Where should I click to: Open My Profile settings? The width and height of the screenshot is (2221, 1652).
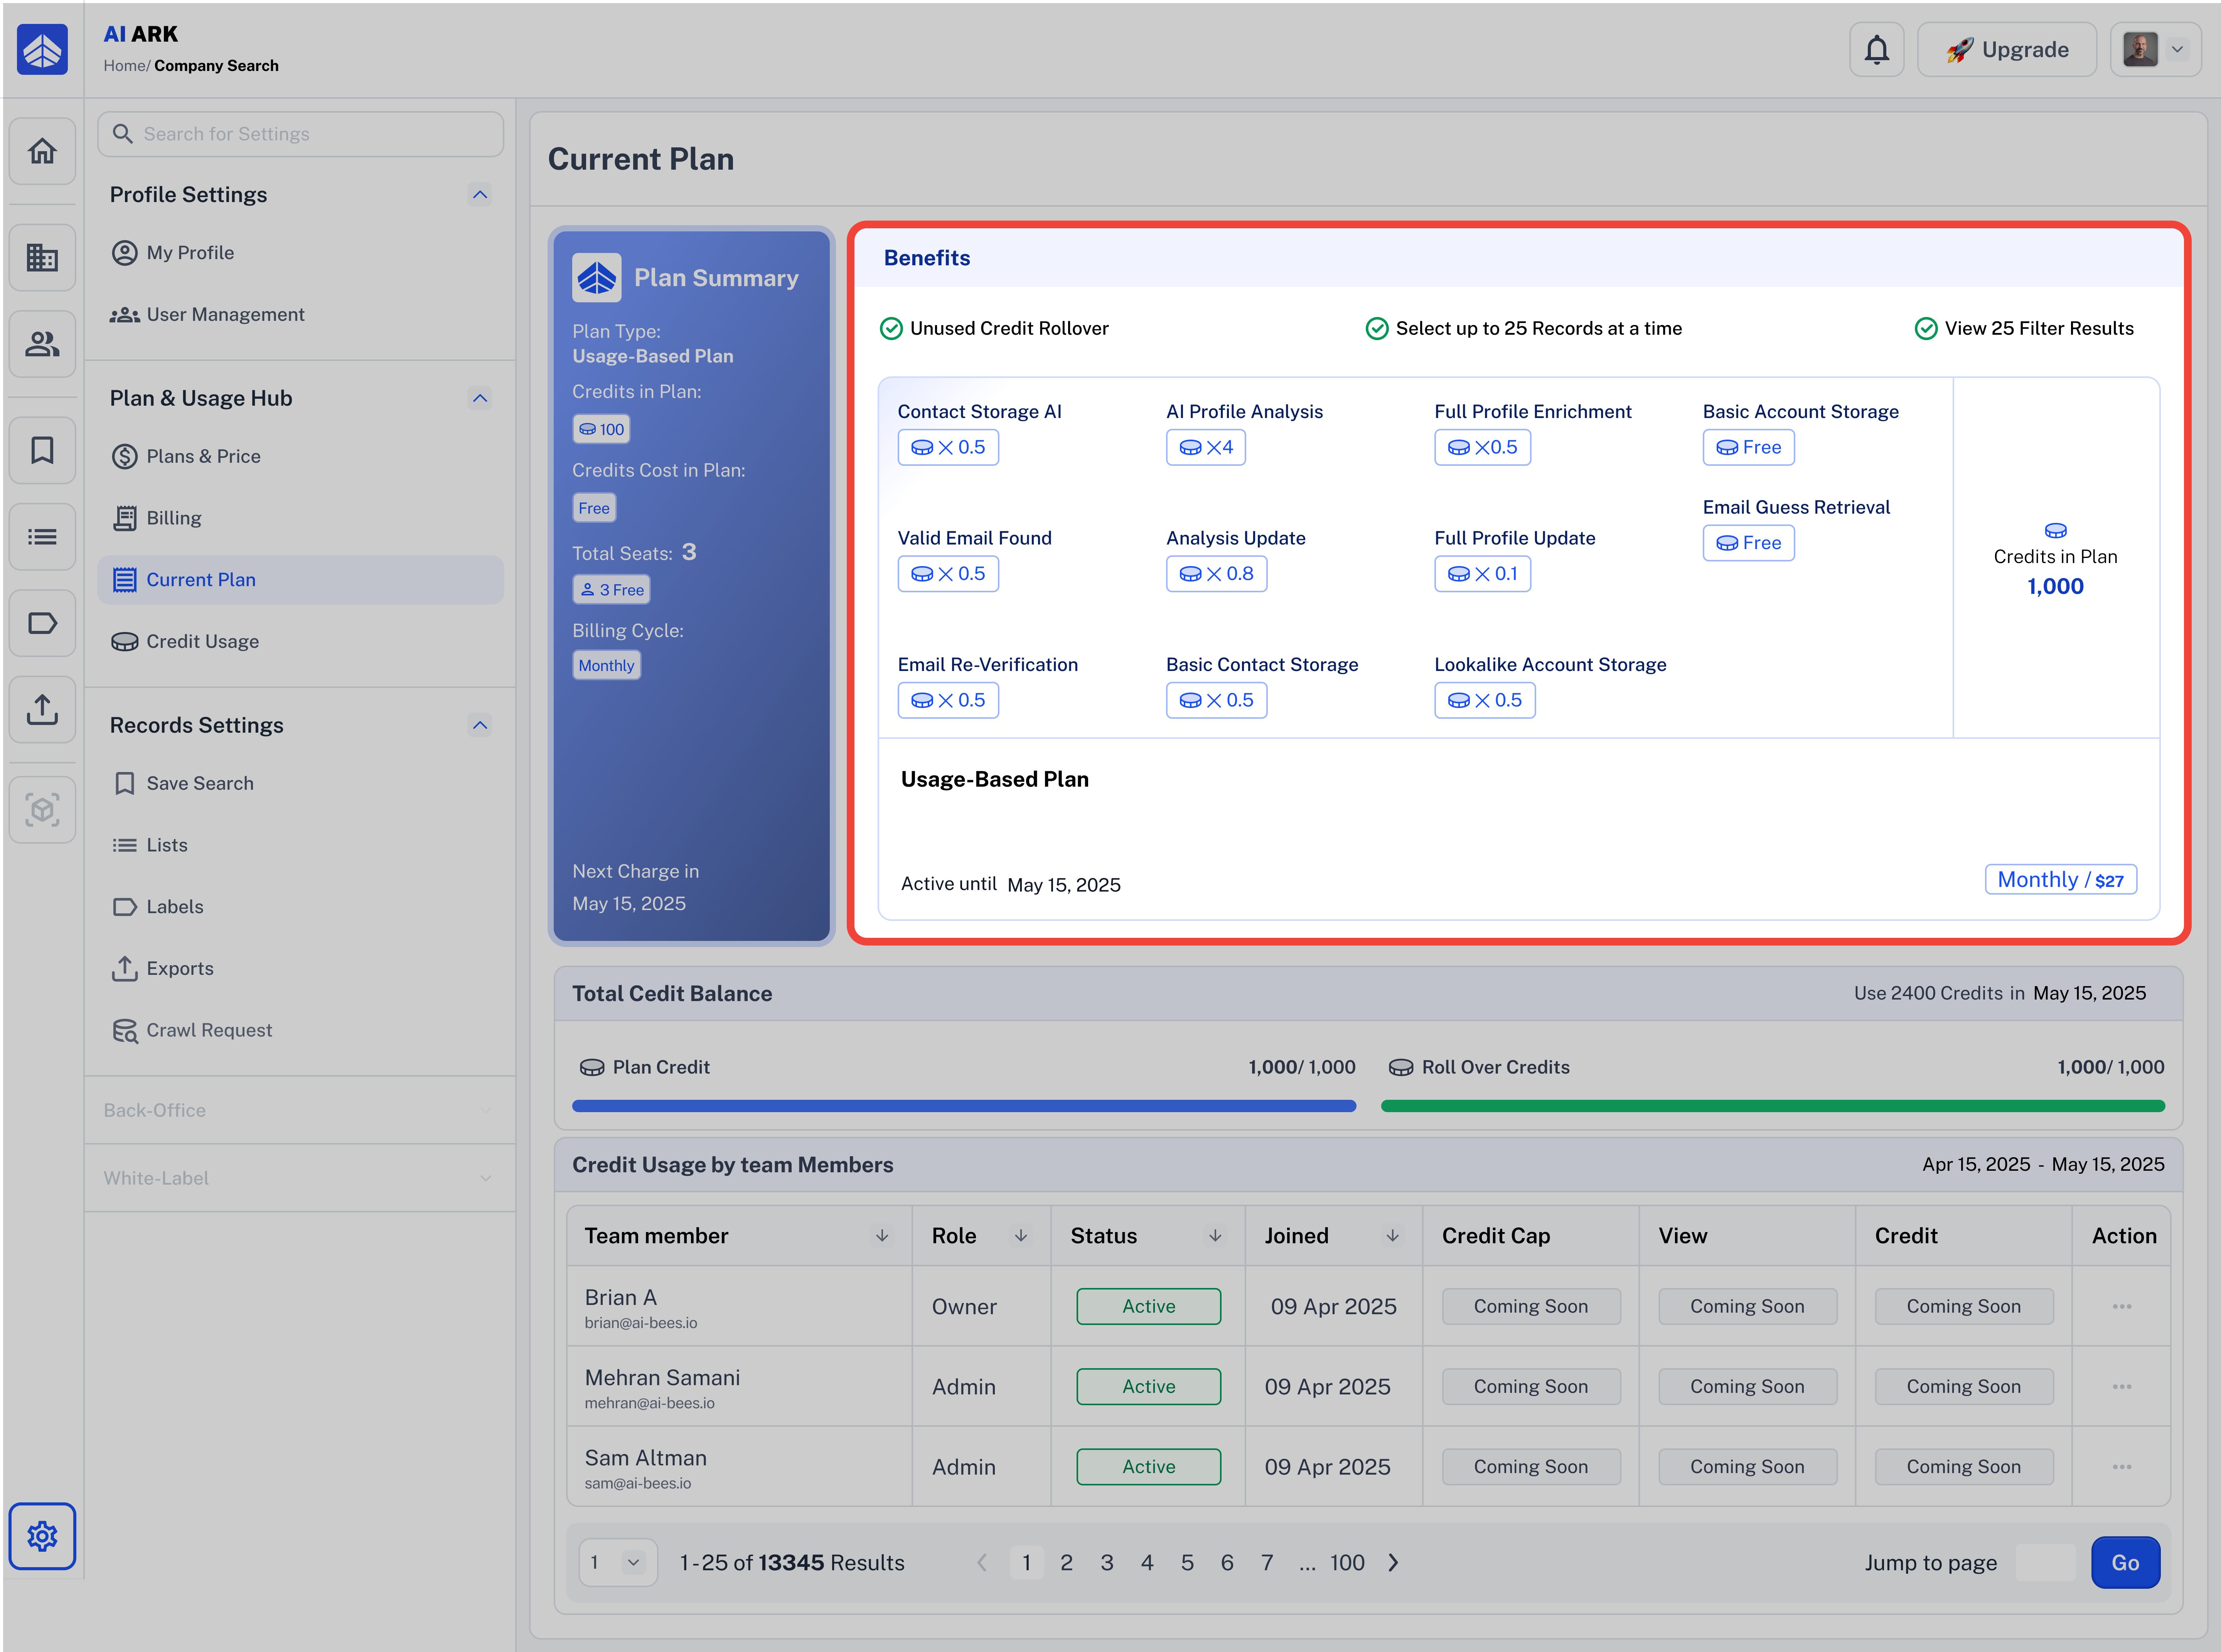tap(300, 253)
